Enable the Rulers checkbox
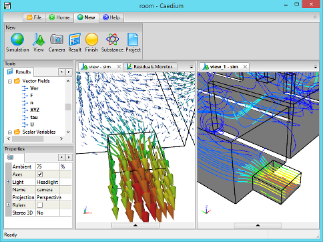323x242 pixels. point(40,205)
